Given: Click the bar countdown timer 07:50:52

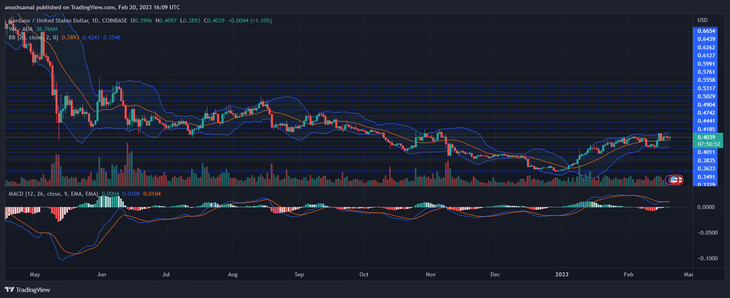Looking at the screenshot, I should tap(709, 144).
